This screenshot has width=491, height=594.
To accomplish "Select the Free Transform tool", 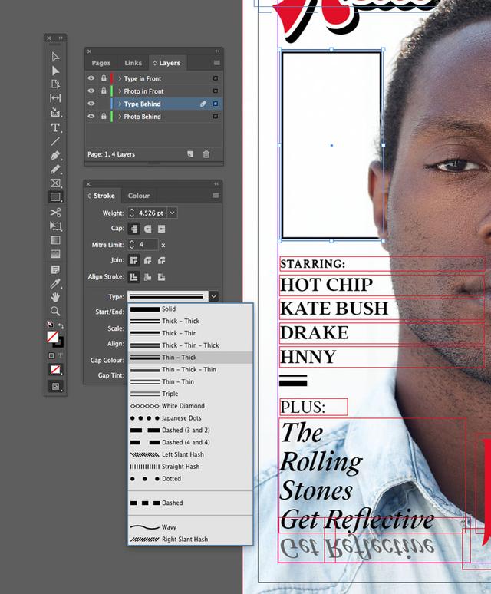I will pos(55,226).
